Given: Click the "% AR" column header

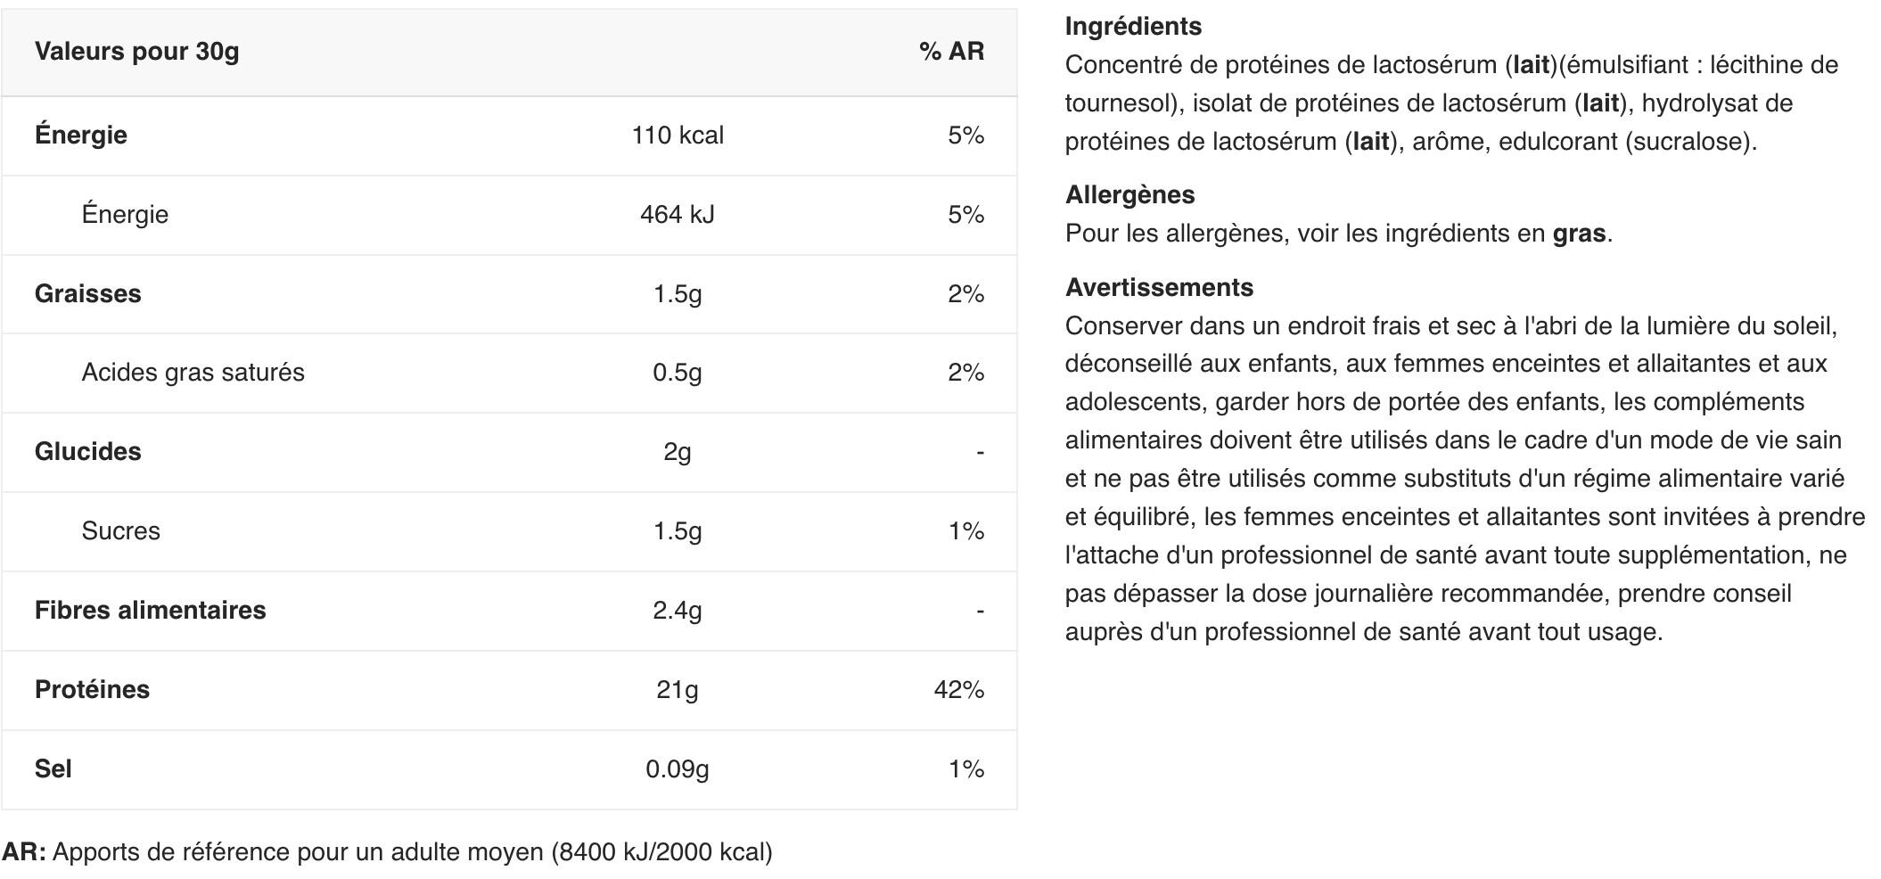Looking at the screenshot, I should (951, 52).
